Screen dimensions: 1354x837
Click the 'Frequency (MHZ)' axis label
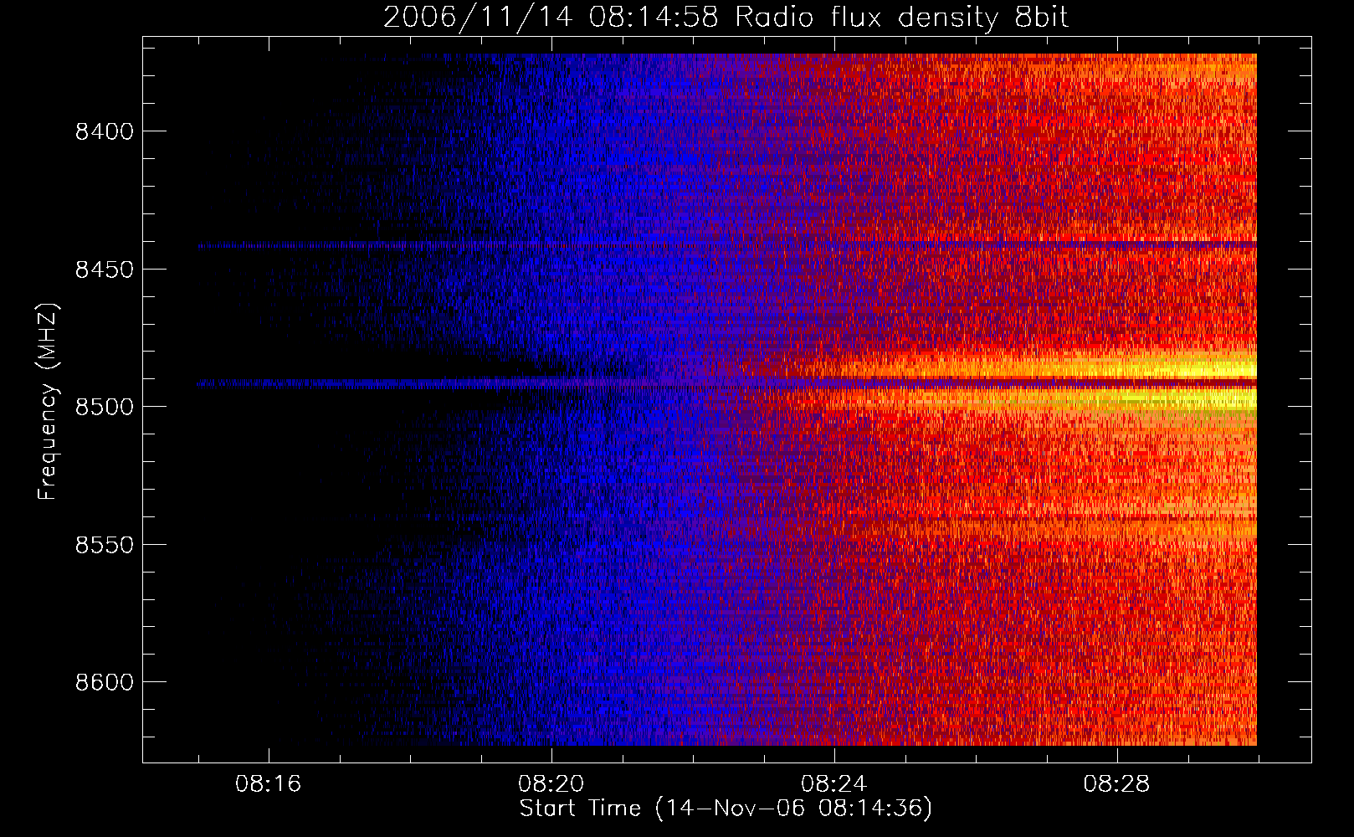(49, 402)
